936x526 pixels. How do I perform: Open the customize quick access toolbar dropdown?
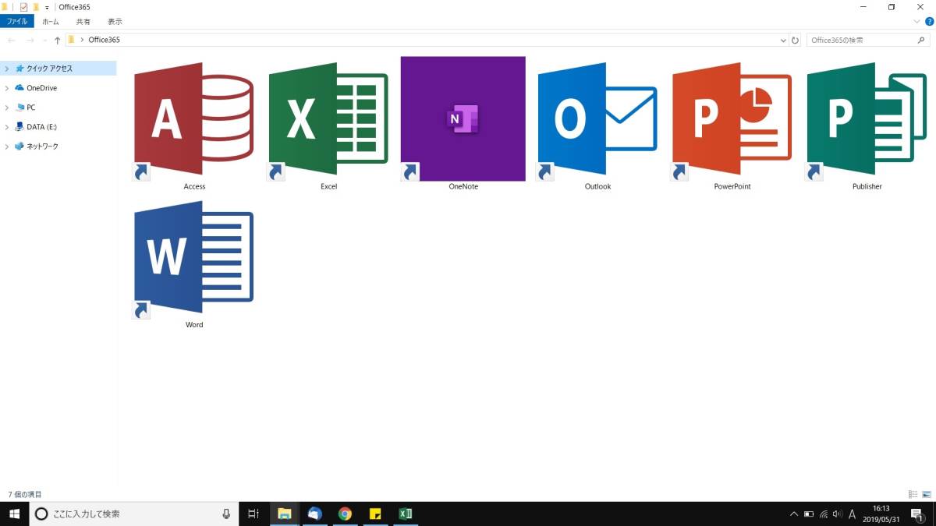click(47, 7)
